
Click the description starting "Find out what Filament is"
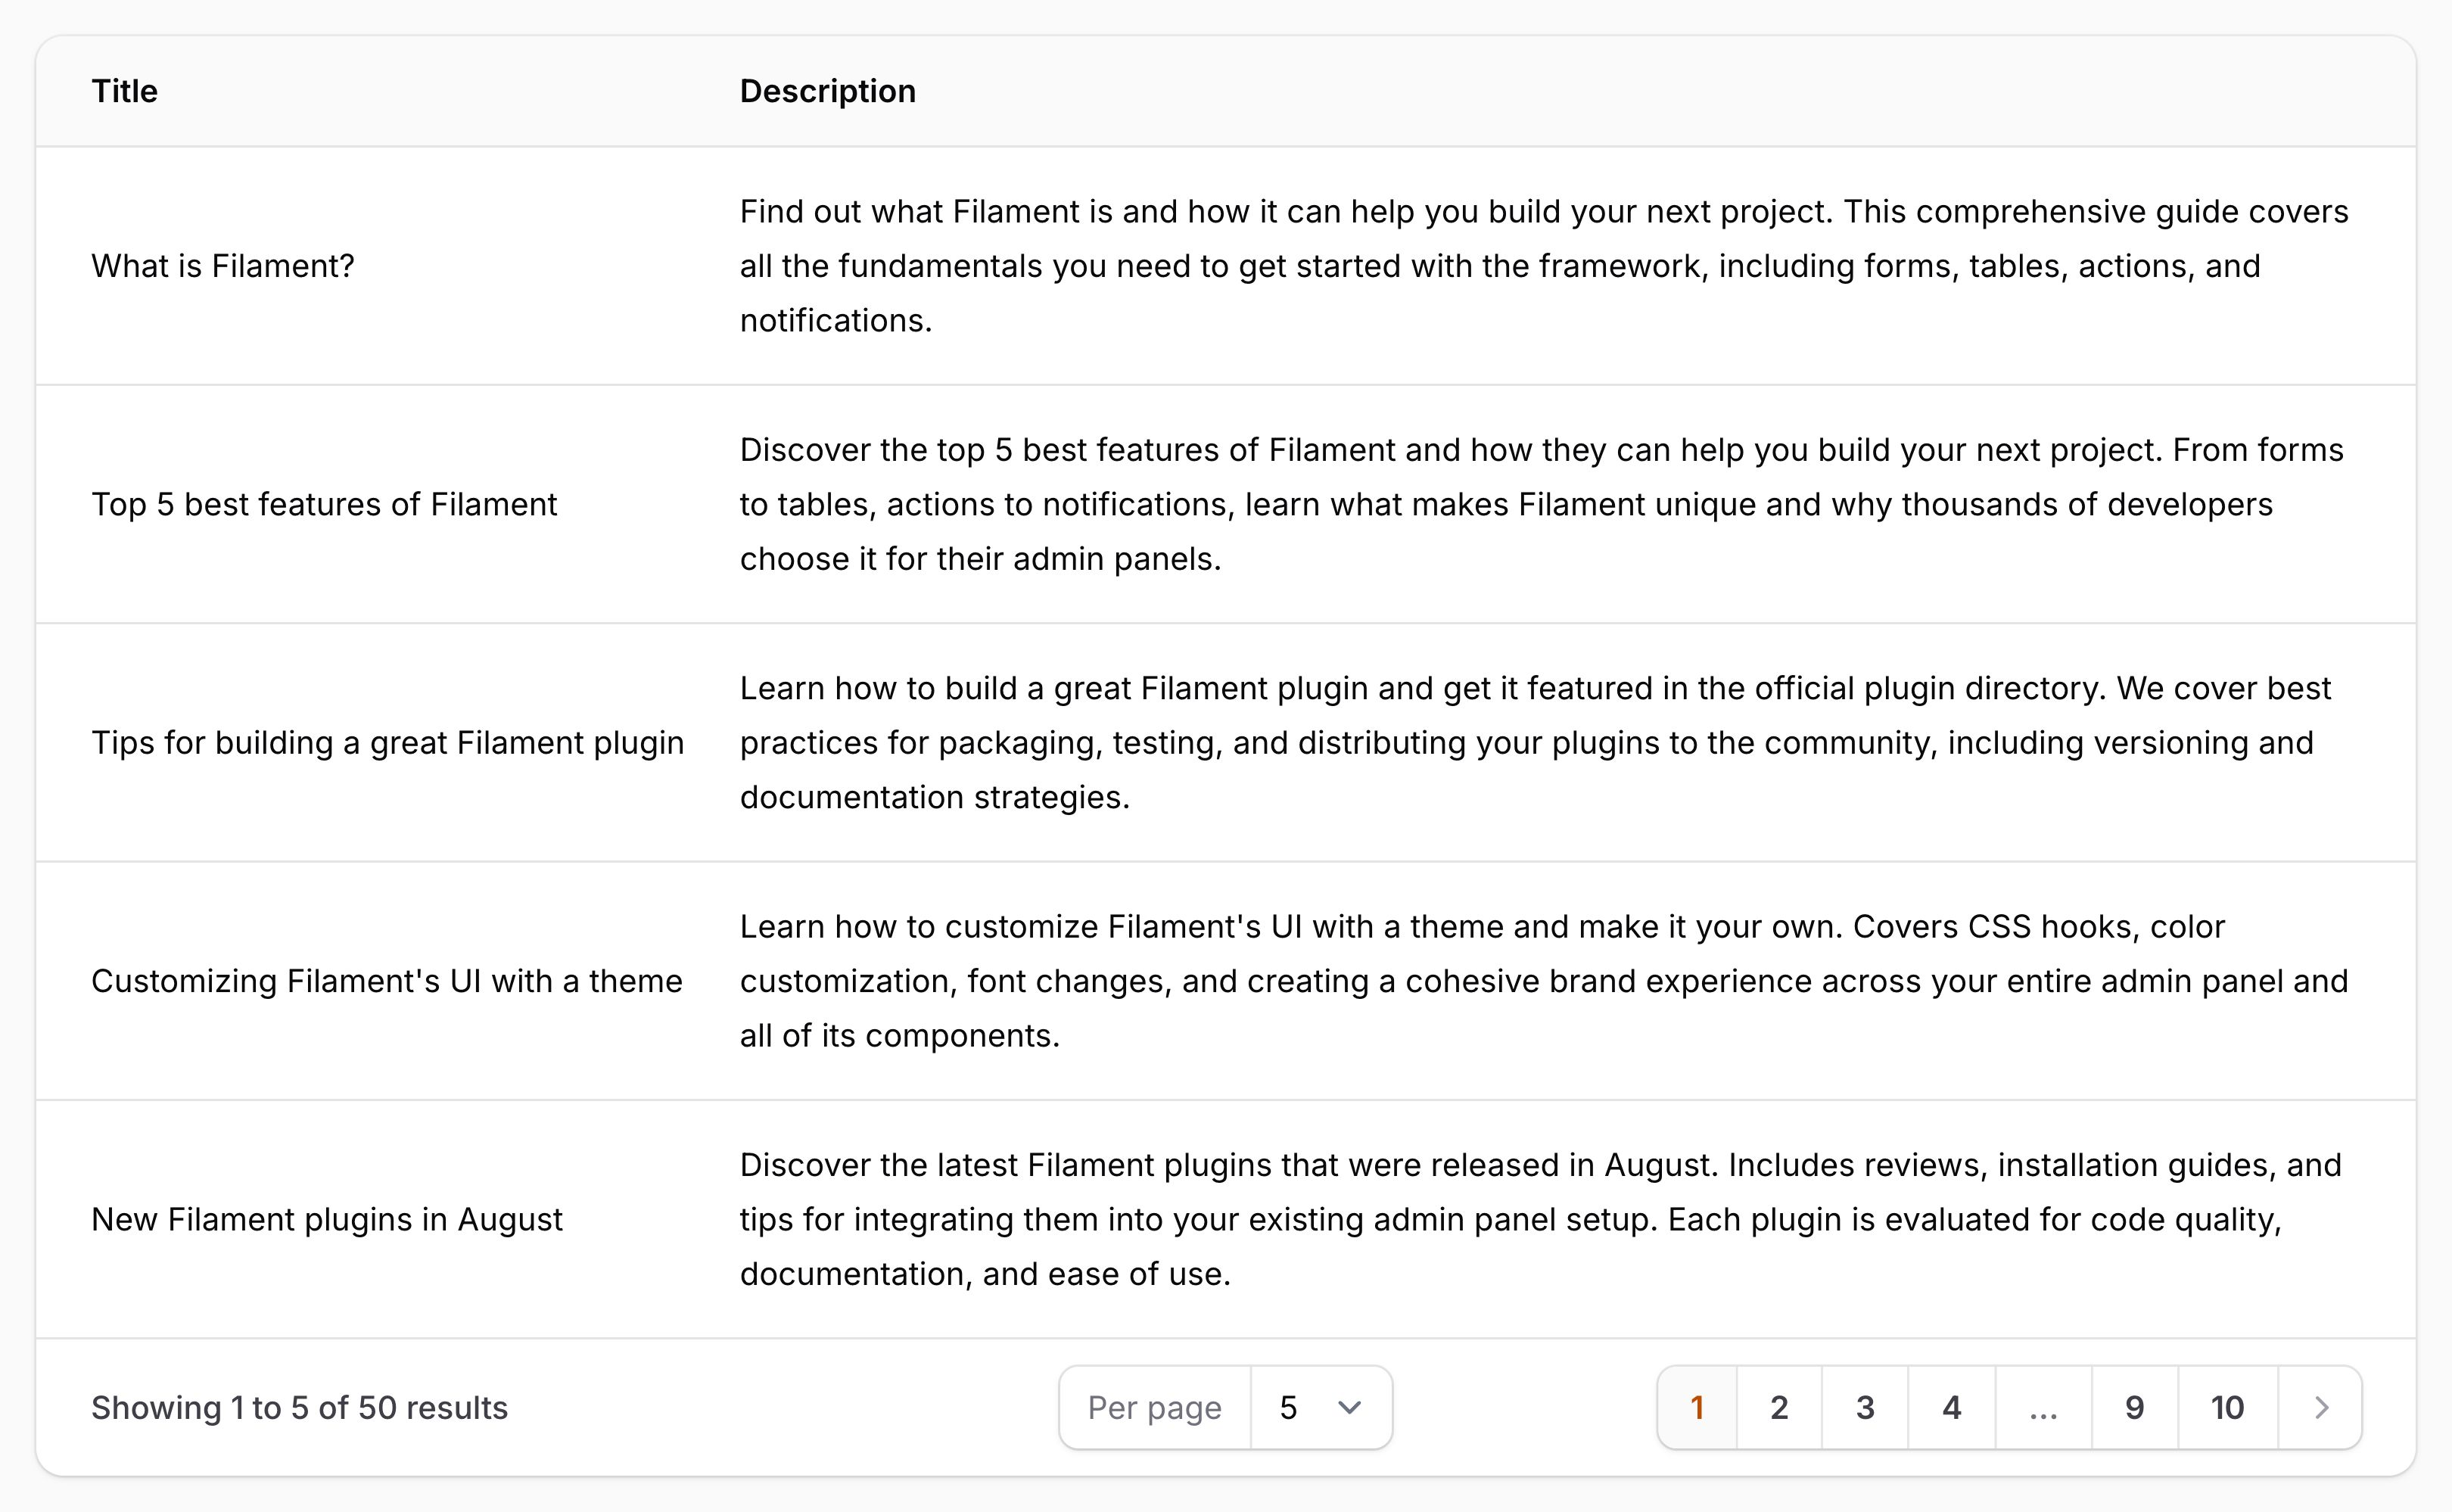1544,266
